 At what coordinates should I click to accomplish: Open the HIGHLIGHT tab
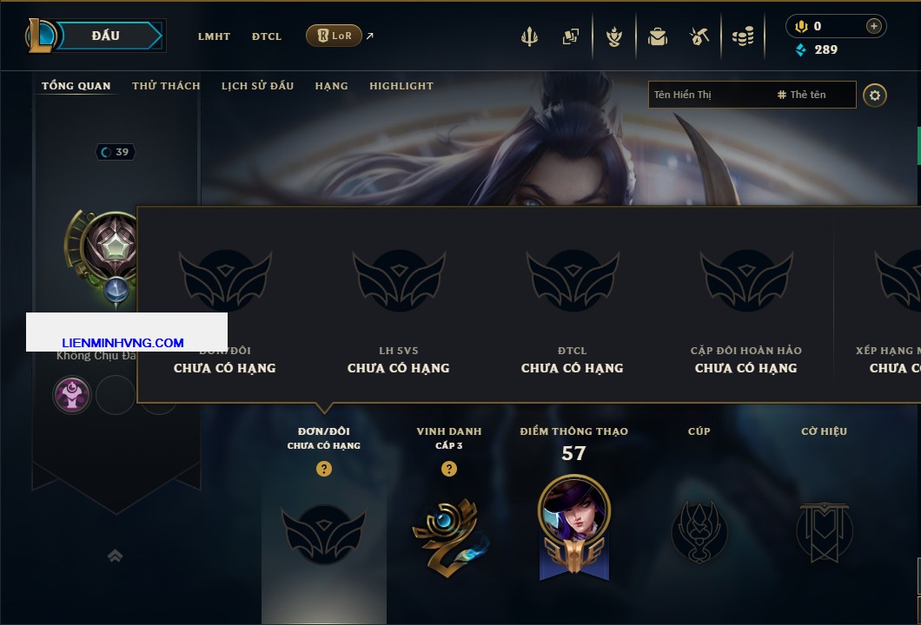(401, 86)
